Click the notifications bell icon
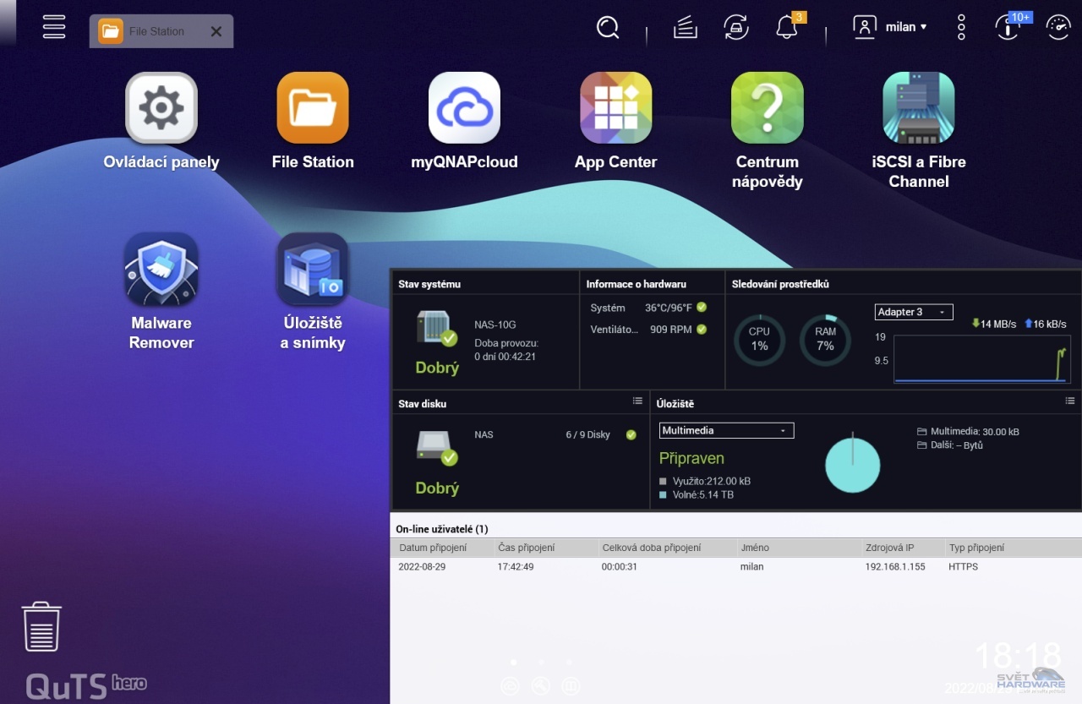Viewport: 1082px width, 704px height. [786, 27]
